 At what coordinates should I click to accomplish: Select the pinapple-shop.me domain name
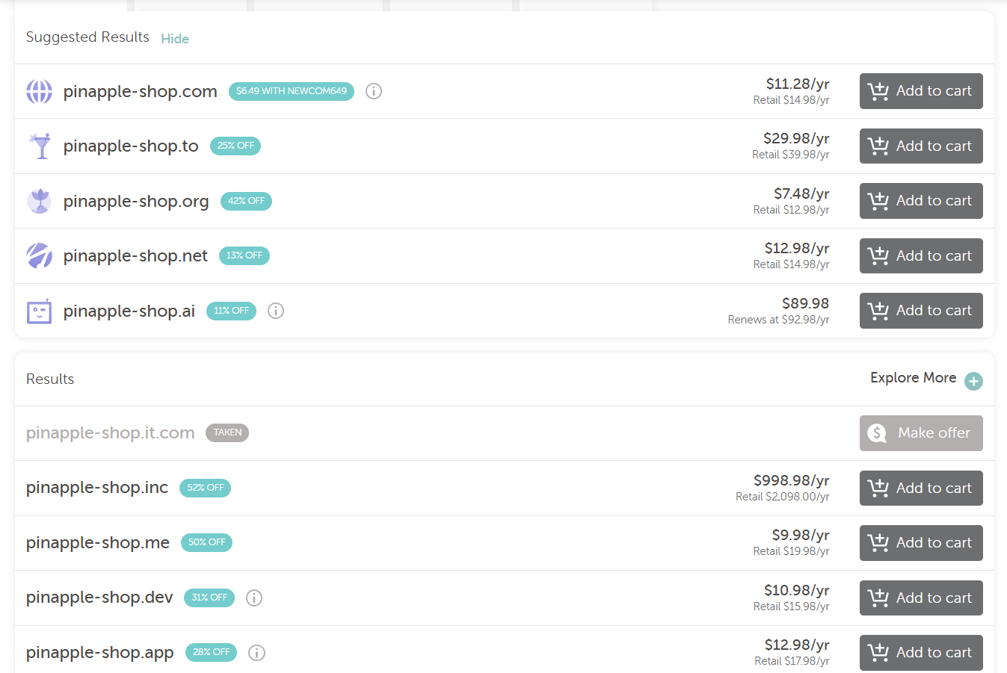[x=98, y=543]
